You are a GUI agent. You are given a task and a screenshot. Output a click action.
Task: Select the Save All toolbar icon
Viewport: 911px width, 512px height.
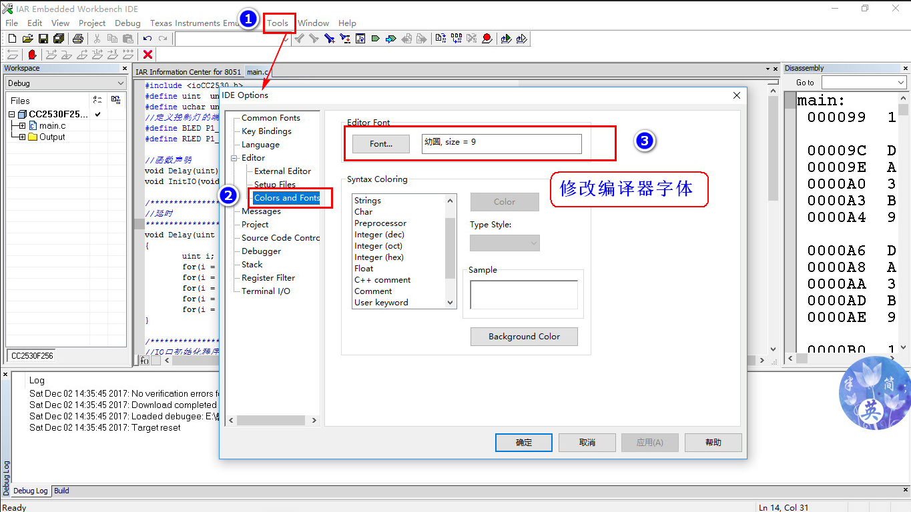click(59, 38)
